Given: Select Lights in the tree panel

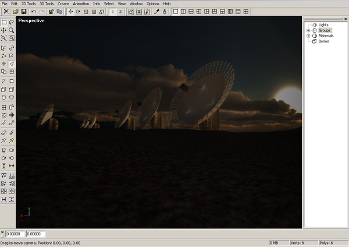Looking at the screenshot, I should (323, 25).
